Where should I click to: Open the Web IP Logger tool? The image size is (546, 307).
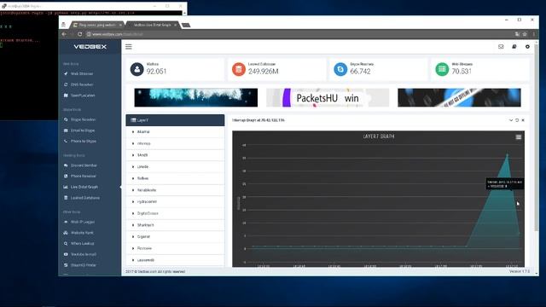pyautogui.click(x=83, y=222)
